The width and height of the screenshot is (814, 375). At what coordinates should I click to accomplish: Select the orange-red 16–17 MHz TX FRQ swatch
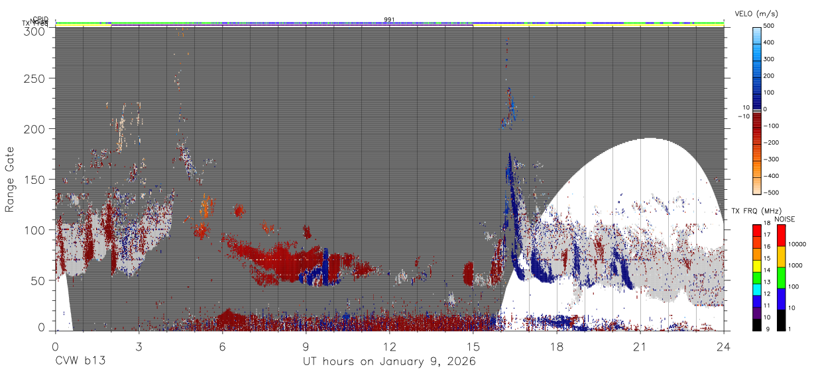click(x=756, y=242)
